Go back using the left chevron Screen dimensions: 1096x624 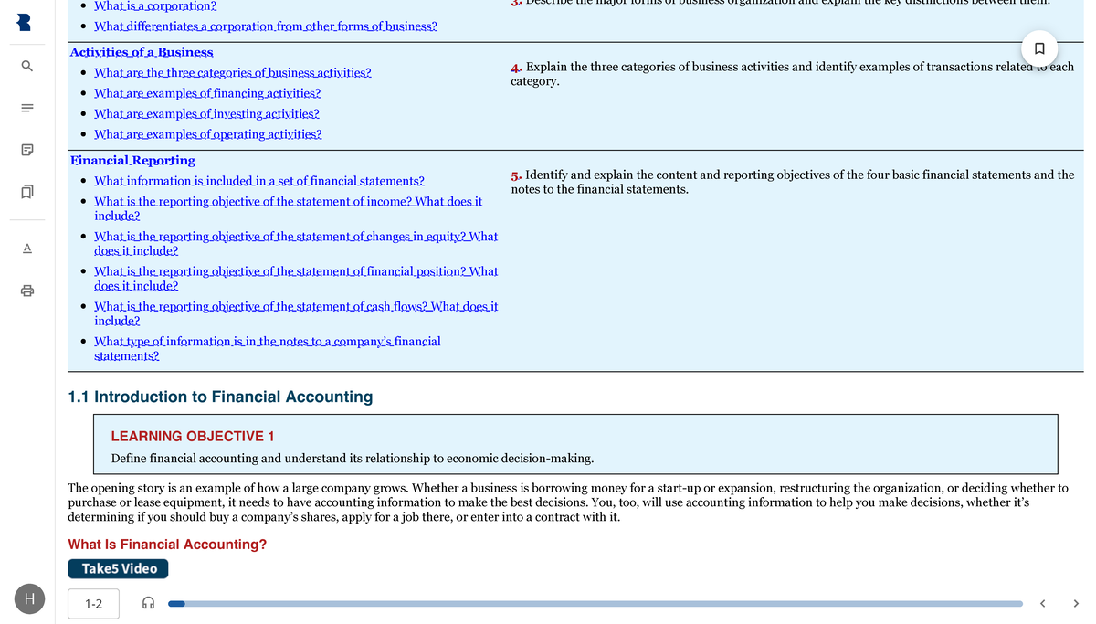tap(1042, 603)
